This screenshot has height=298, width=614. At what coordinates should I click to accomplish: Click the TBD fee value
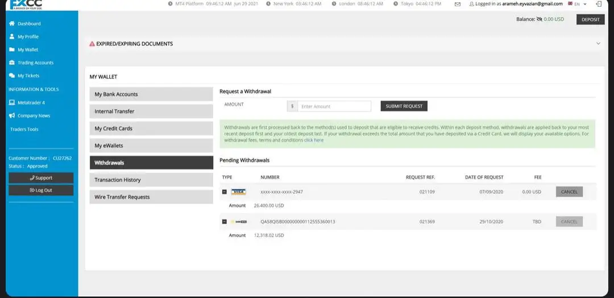(537, 222)
